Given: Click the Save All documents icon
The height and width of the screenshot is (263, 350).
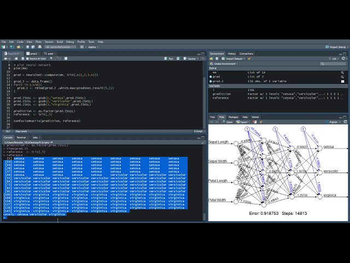Looking at the screenshot, I should click(33, 47).
